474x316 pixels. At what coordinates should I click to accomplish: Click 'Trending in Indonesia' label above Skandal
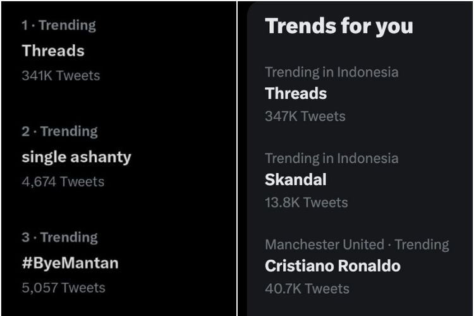click(x=331, y=158)
